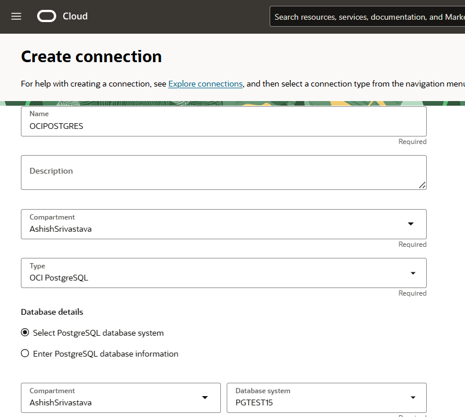This screenshot has width=465, height=417.
Task: Click the caret arrow in lower Compartment field
Action: [x=205, y=398]
